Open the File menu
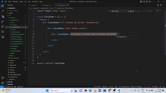 click(6, 2)
